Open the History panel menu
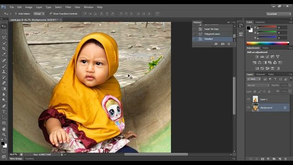The image size is (293, 165). click(x=234, y=22)
